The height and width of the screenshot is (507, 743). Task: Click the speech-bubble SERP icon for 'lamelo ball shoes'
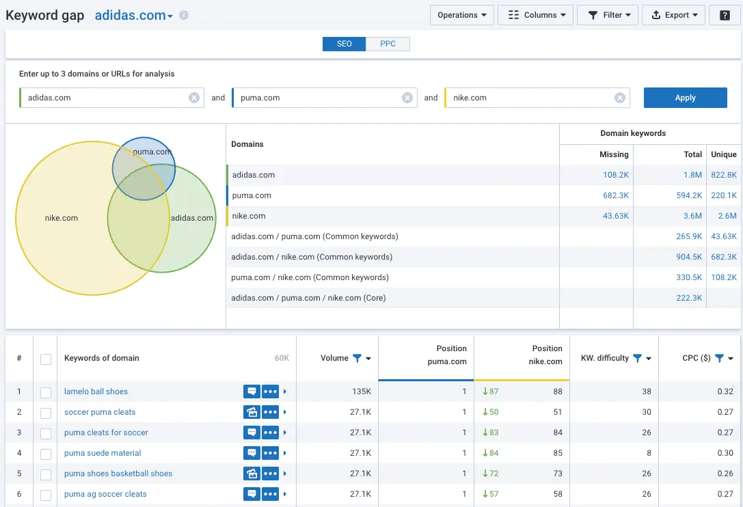(x=252, y=391)
